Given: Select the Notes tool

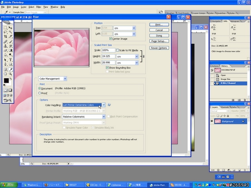Looking at the screenshot, I should pyautogui.click(x=5, y=70).
